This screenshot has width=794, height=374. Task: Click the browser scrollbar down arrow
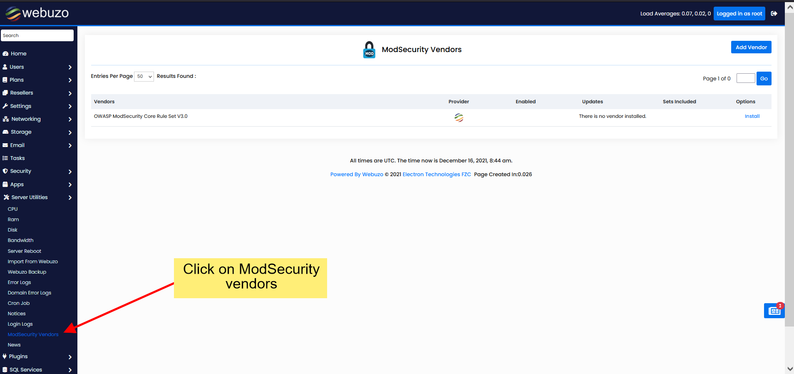(790, 369)
